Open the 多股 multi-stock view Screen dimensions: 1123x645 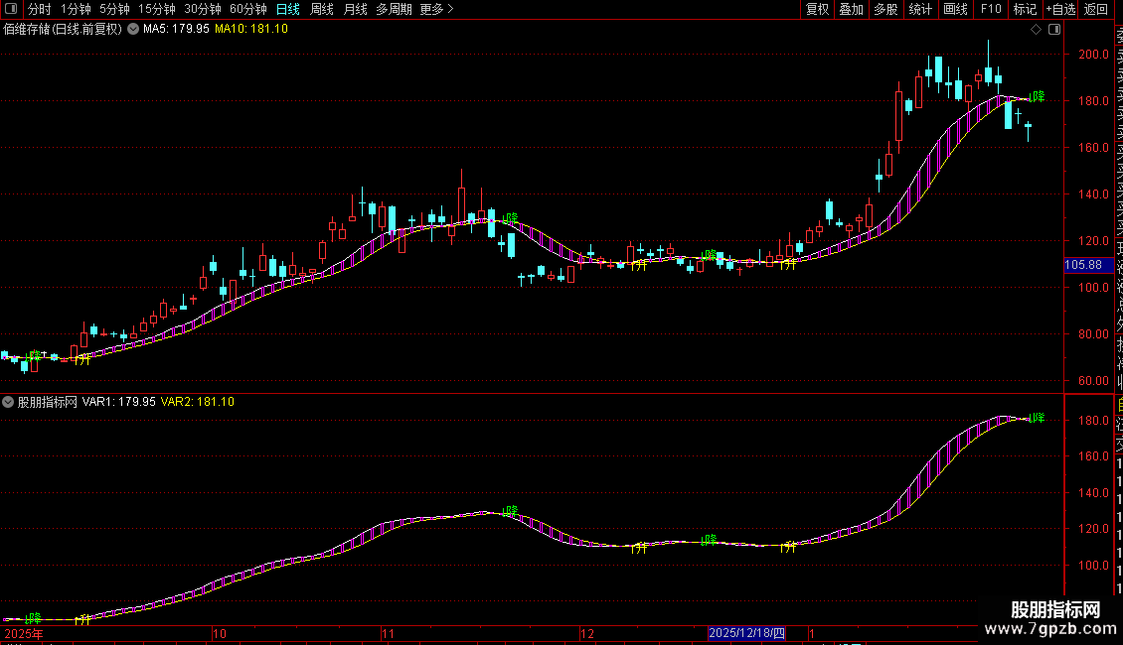pyautogui.click(x=885, y=9)
